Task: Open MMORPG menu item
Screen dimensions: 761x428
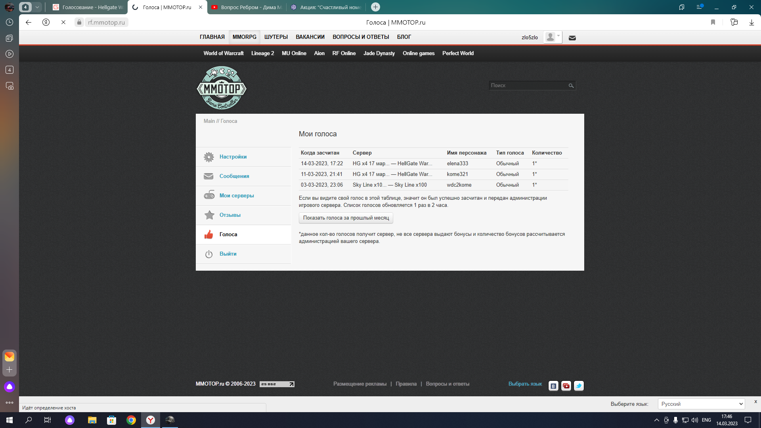Action: point(245,37)
